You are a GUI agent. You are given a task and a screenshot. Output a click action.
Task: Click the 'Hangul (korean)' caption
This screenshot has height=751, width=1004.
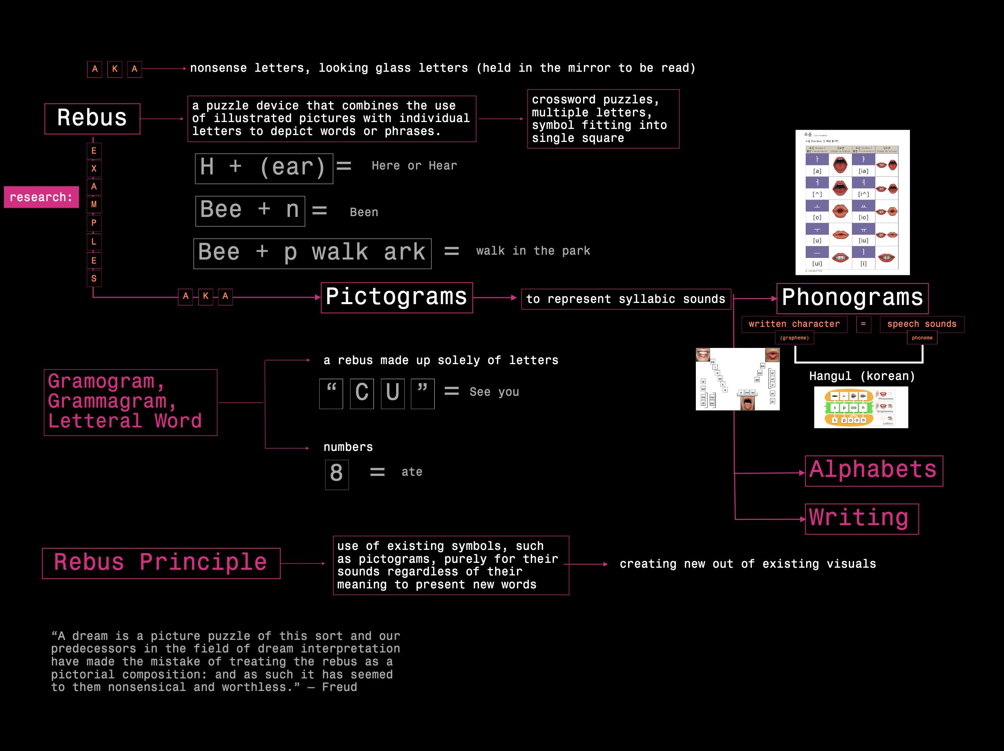(862, 376)
